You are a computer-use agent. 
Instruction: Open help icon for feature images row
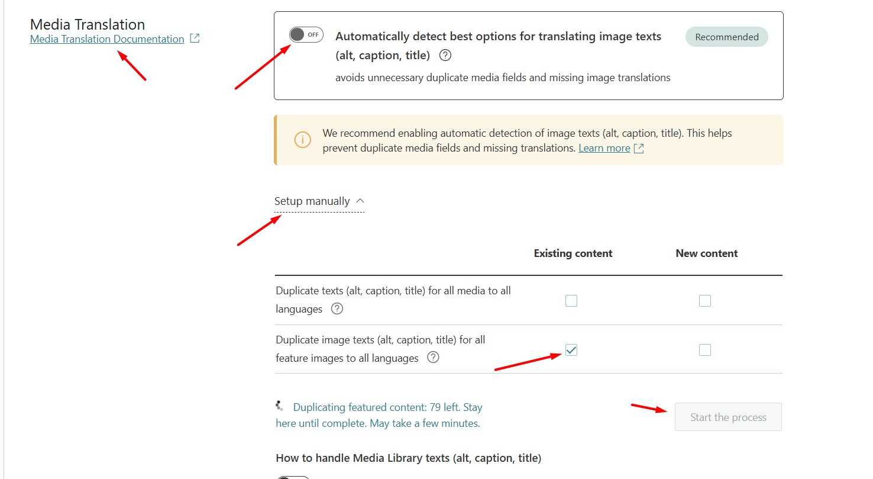433,358
